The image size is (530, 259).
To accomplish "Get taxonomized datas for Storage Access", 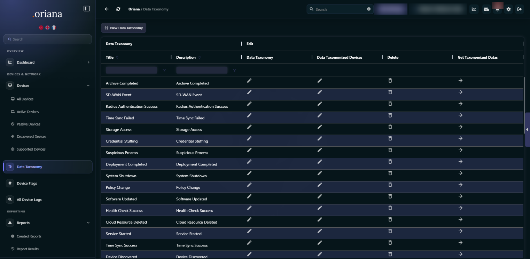I will (460, 127).
